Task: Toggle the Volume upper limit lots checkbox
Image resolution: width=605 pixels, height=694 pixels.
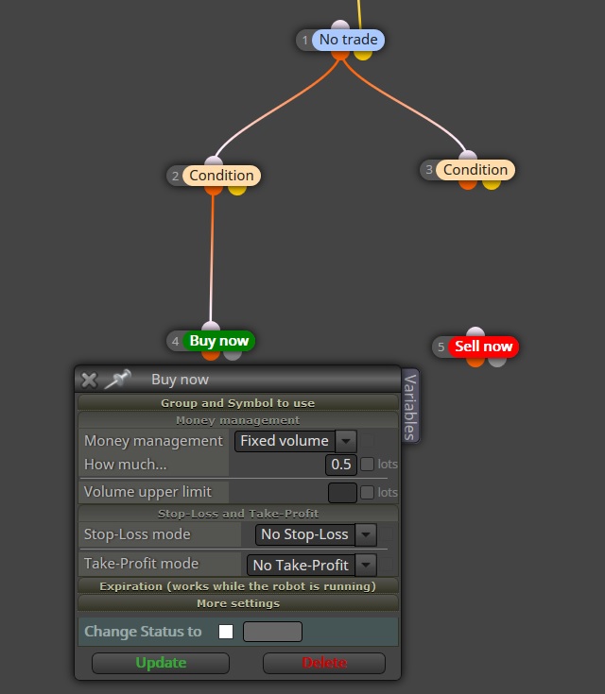Action: pyautogui.click(x=367, y=492)
